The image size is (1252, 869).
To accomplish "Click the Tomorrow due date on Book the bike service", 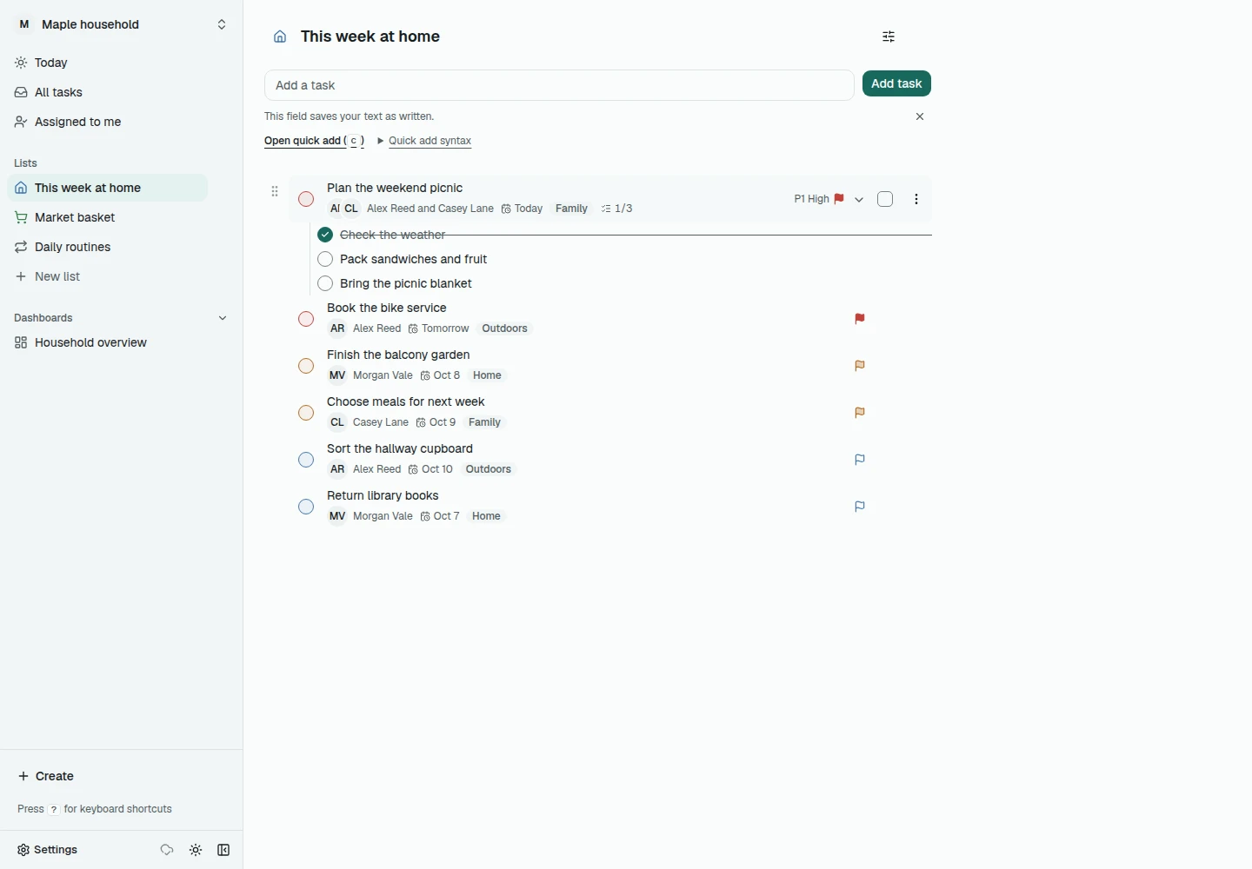I will (x=439, y=328).
